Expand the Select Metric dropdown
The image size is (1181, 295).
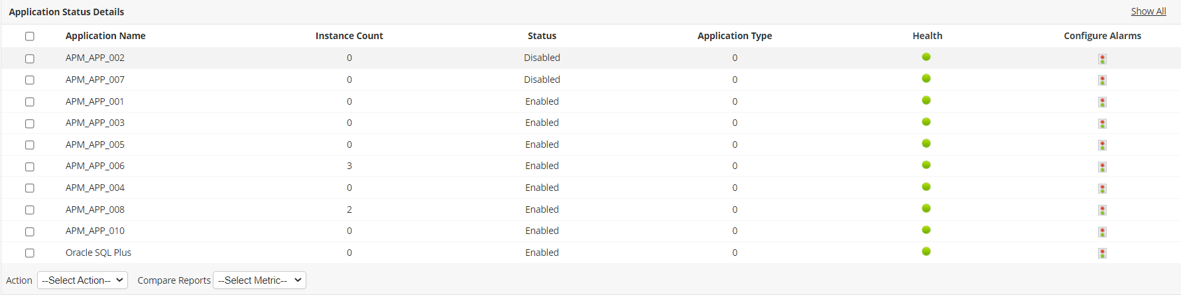[259, 280]
